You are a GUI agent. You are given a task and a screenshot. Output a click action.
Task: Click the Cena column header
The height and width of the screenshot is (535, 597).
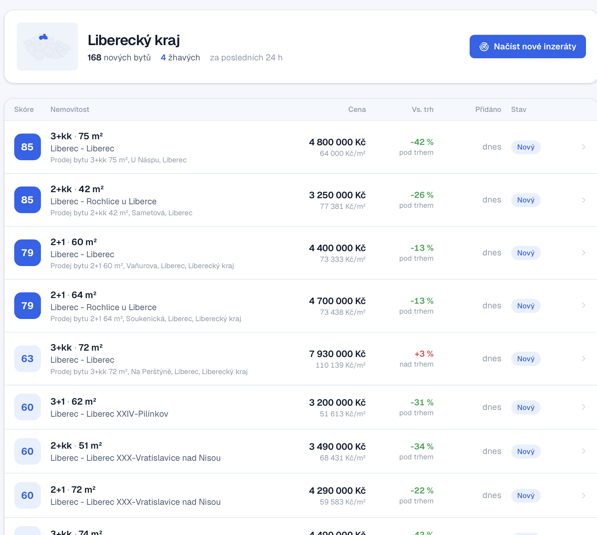(357, 109)
